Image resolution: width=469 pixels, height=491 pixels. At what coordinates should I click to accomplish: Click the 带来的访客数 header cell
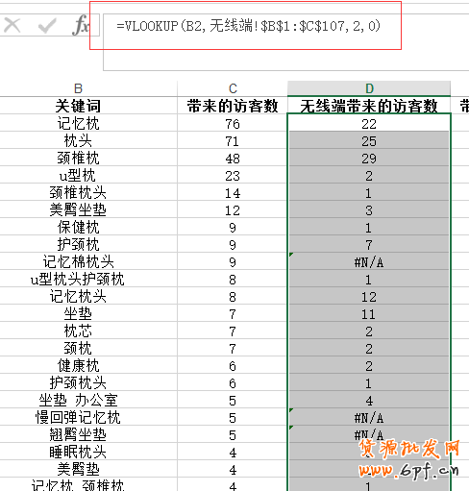(x=233, y=106)
